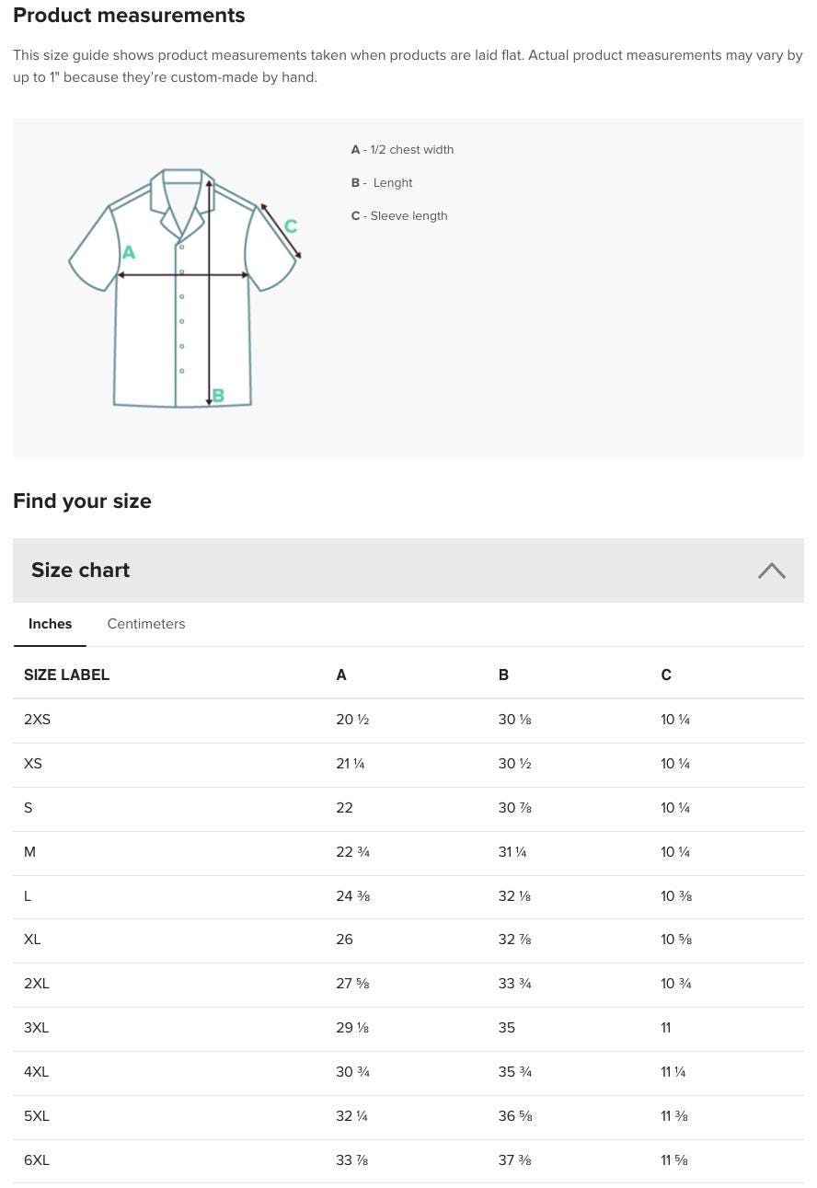The width and height of the screenshot is (817, 1188).
Task: Click the column A header
Action: [x=341, y=675]
